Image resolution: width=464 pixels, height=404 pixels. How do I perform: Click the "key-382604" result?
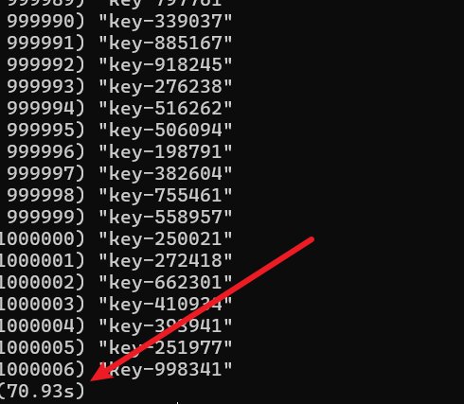tap(166, 174)
